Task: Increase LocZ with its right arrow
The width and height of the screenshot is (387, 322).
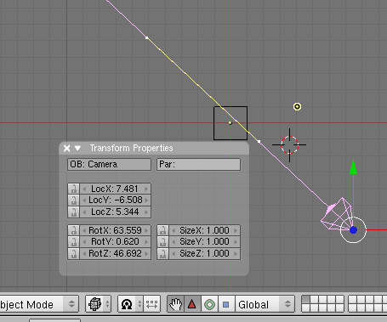Action: tap(146, 212)
